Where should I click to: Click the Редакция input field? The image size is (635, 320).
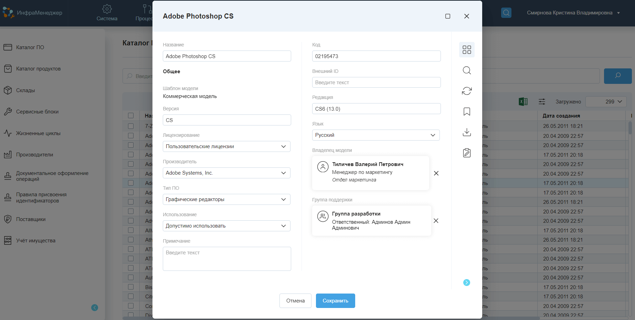coord(376,109)
